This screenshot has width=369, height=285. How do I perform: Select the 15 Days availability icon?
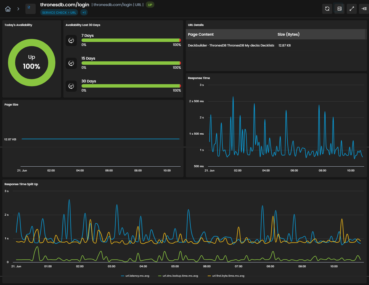[x=71, y=63]
